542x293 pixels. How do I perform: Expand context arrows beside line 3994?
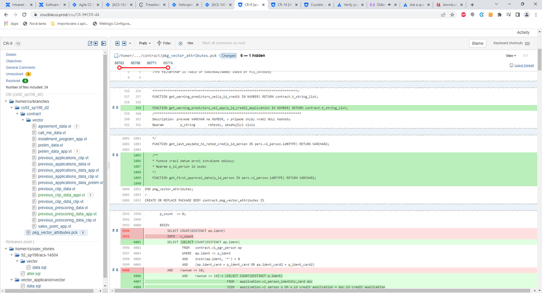click(x=115, y=231)
